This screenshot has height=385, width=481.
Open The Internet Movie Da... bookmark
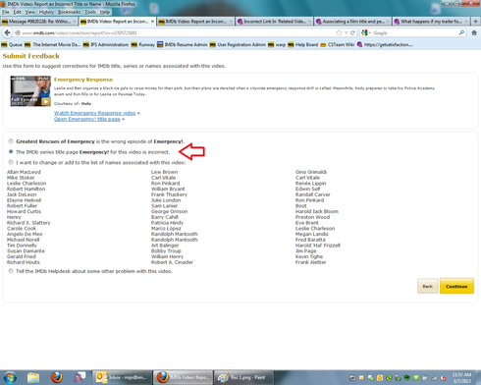pos(53,44)
